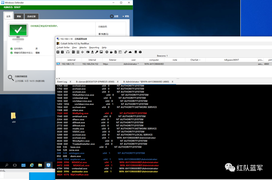Select Administrator@WIN-AH1O8666IBD beacon tab
Viewport: 272px width, 180px height.
click(146, 82)
